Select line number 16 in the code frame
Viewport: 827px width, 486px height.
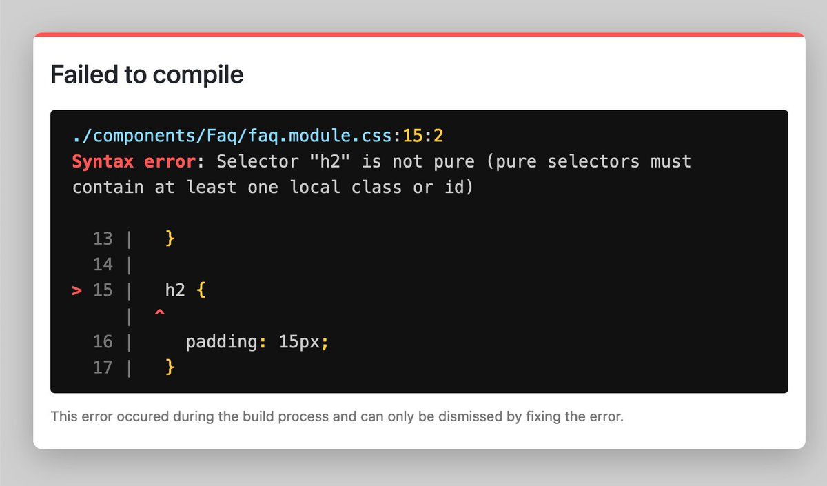103,342
